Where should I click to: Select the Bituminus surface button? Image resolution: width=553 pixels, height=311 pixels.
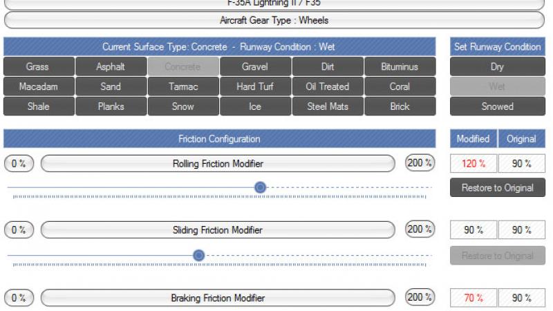click(x=400, y=66)
